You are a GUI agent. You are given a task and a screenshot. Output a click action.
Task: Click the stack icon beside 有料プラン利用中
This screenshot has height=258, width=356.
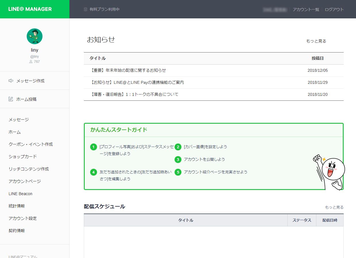coord(85,9)
